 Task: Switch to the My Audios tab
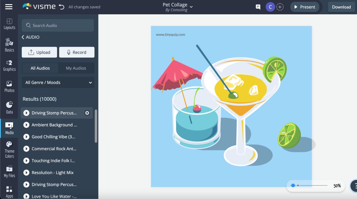coord(76,68)
